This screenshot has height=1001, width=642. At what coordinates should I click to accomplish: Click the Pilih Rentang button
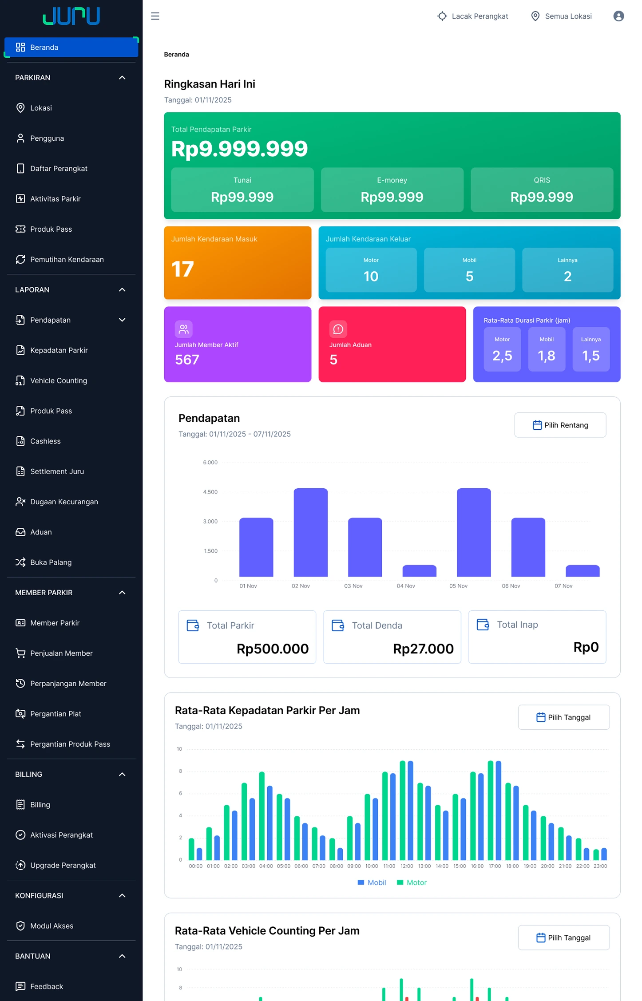coord(560,425)
